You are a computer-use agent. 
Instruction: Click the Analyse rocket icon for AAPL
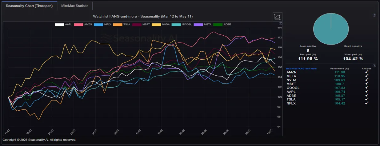(366, 92)
